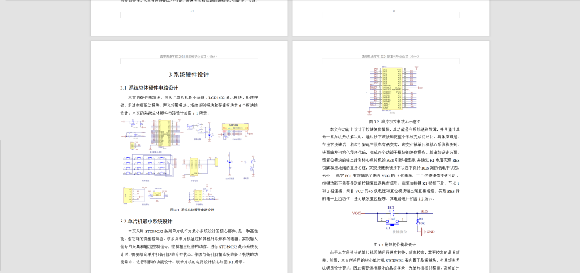Click the matrix keypad schematic in figure 3-1
This screenshot has height=273, width=580.
pos(150,167)
